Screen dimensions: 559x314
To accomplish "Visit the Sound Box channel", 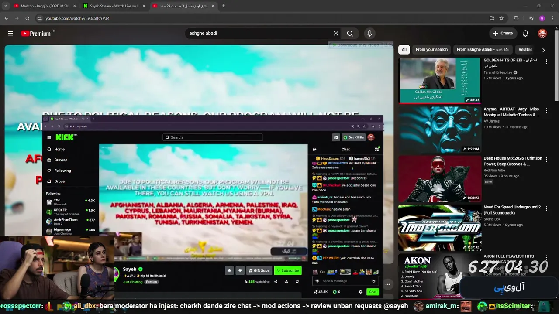I will [x=492, y=219].
